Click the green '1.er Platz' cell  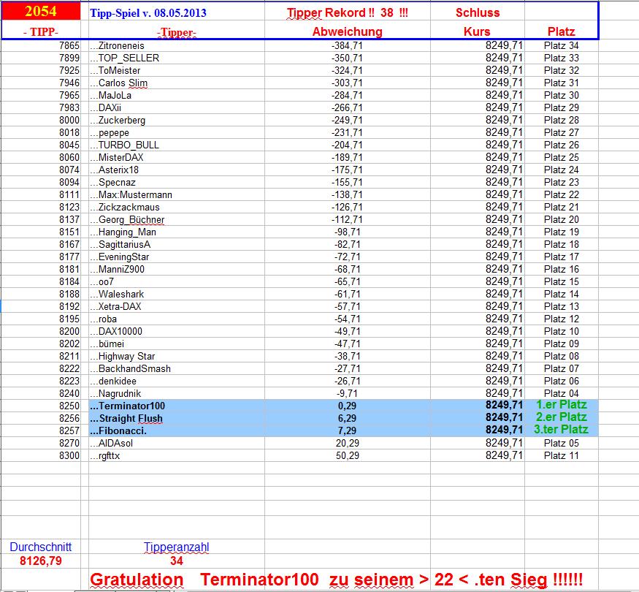pyautogui.click(x=562, y=405)
